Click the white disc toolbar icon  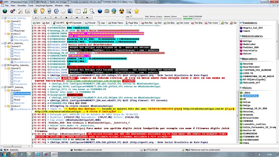tap(64, 11)
